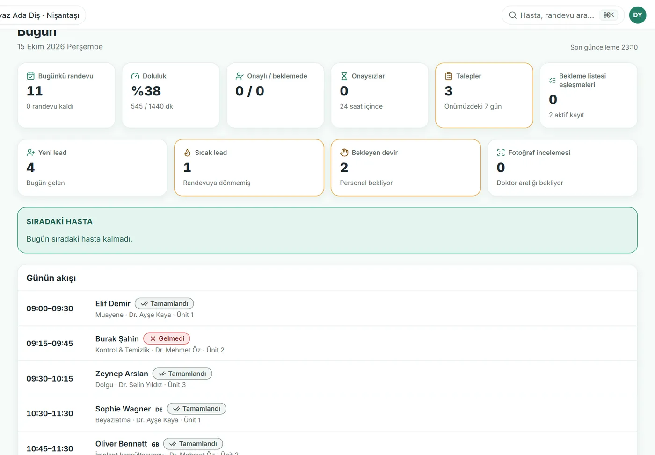Click the Gelmedi status badge
The image size is (655, 455).
point(167,338)
